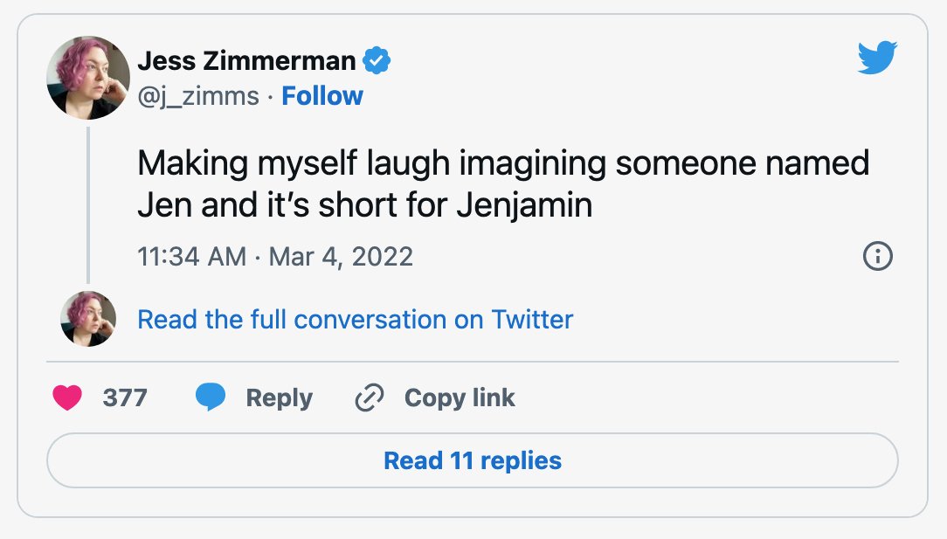Click the blue verified badge
Image resolution: width=947 pixels, height=539 pixels.
coord(377,60)
